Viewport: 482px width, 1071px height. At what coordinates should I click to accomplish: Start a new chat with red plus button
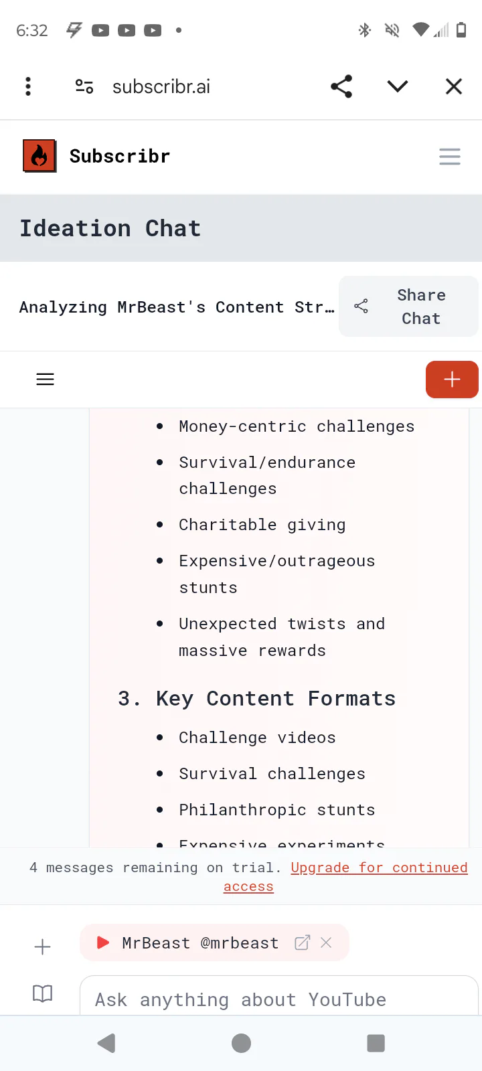tap(452, 380)
